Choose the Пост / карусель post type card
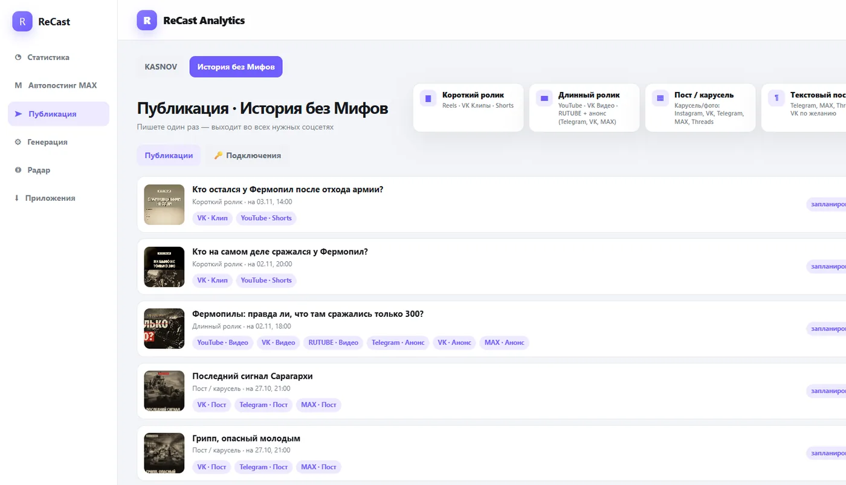Screen dimensions: 846x485 click(x=700, y=108)
